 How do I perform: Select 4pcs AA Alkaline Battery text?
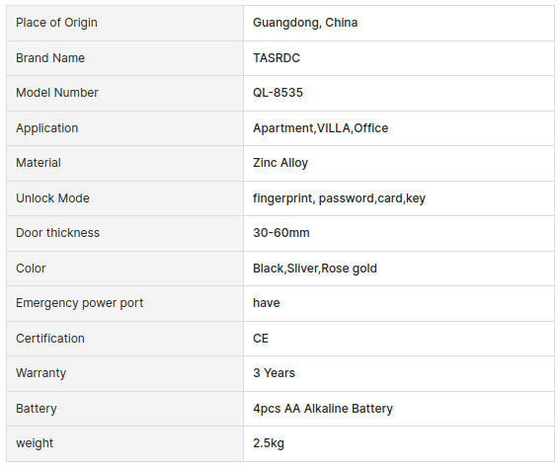322,409
